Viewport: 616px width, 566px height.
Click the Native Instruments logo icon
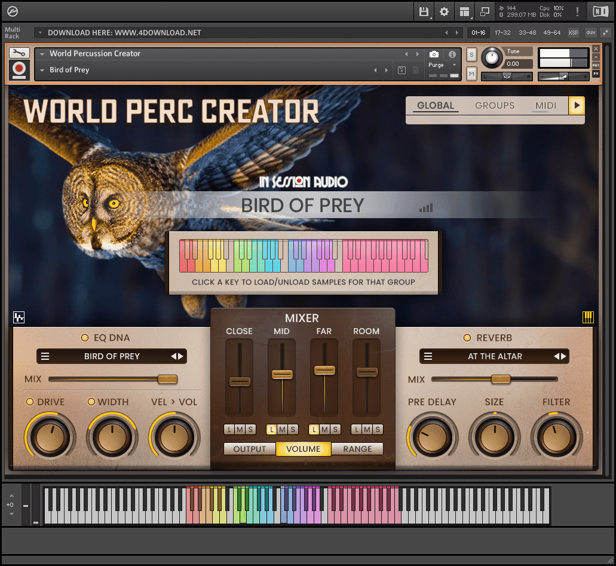pyautogui.click(x=600, y=12)
